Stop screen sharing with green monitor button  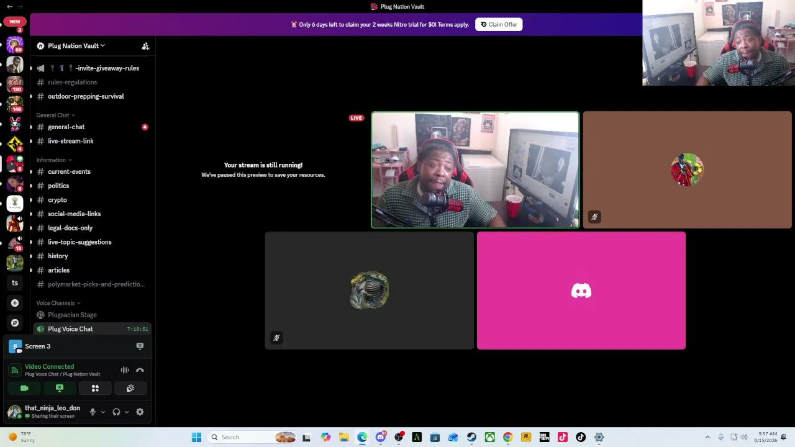pos(60,388)
